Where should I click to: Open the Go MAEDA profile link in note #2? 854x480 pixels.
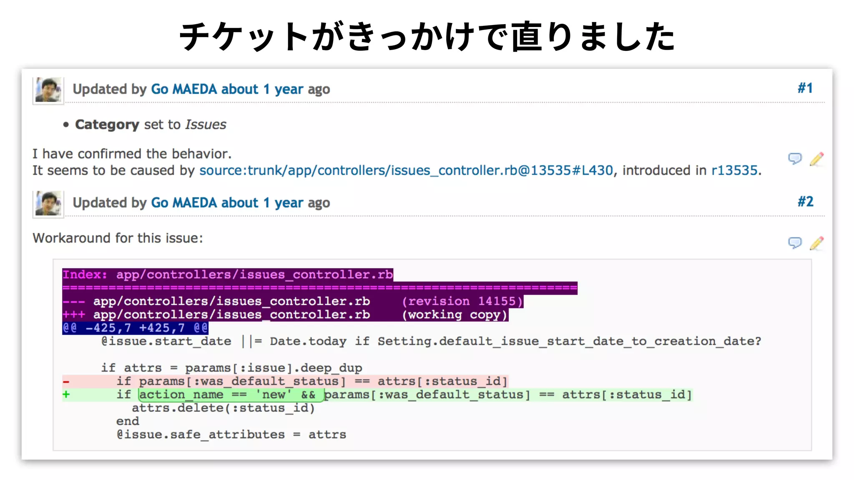pyautogui.click(x=184, y=203)
